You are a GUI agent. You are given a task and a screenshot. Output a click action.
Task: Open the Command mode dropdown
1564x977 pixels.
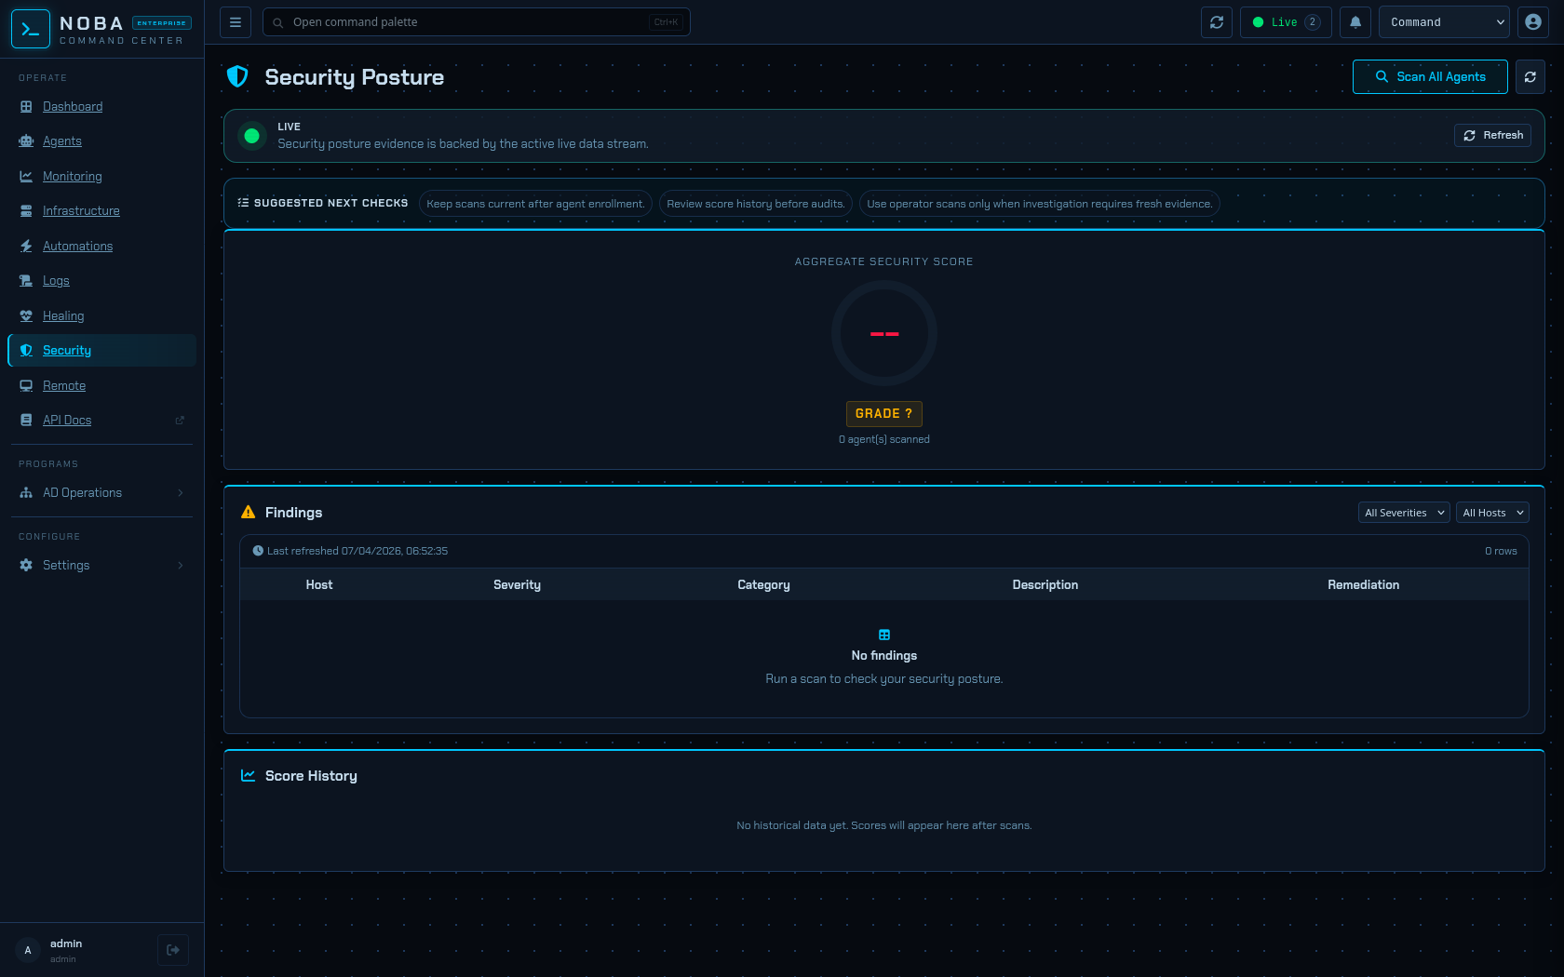pos(1444,22)
